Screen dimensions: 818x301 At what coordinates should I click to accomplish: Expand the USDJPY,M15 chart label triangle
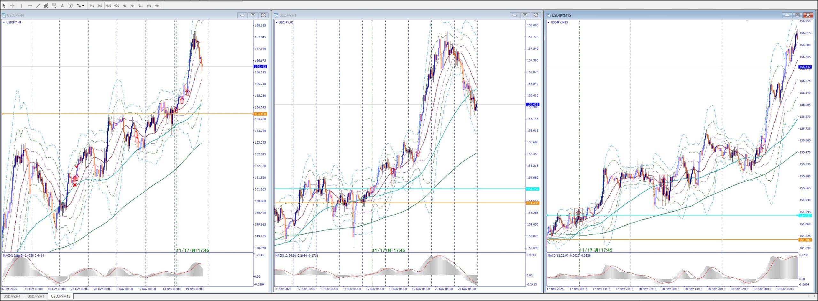[549, 22]
